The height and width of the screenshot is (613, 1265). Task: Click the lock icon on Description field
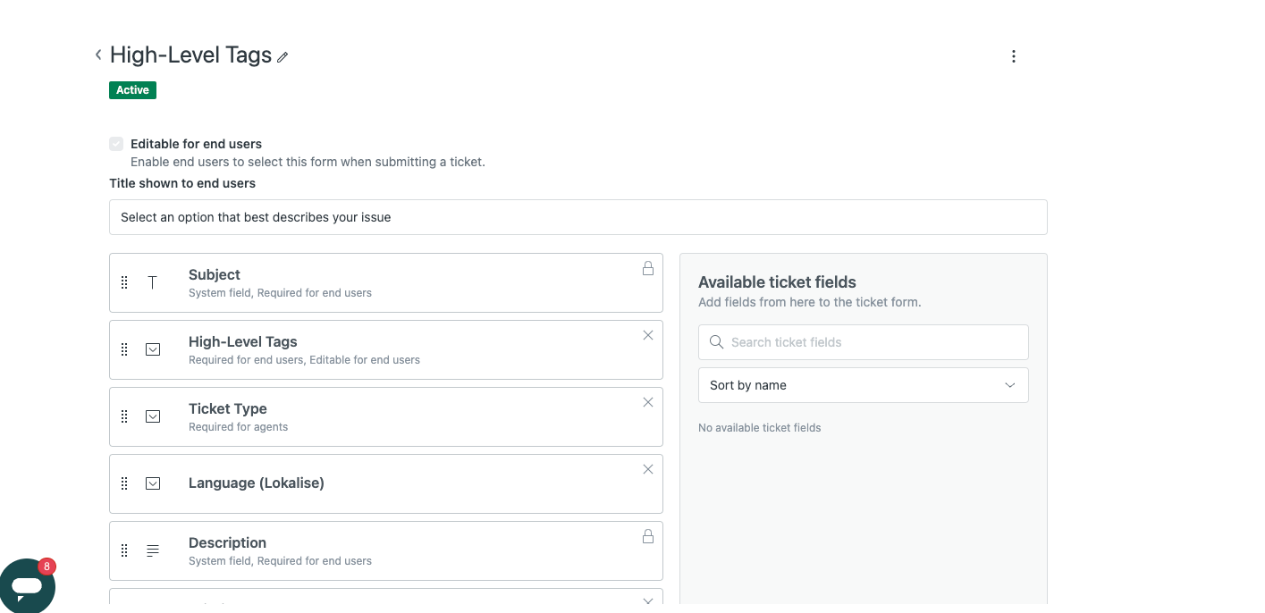coord(648,536)
